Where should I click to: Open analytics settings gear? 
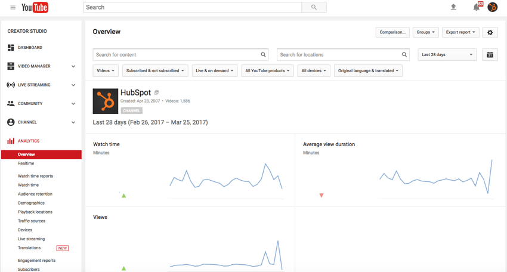(490, 32)
